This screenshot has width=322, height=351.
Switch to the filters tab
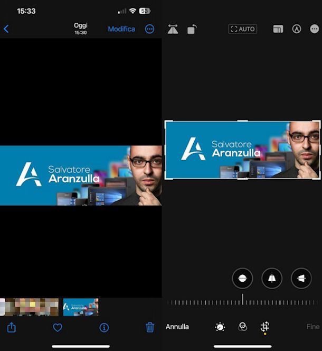click(x=243, y=327)
